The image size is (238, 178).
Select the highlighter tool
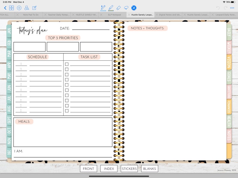(x=111, y=8)
